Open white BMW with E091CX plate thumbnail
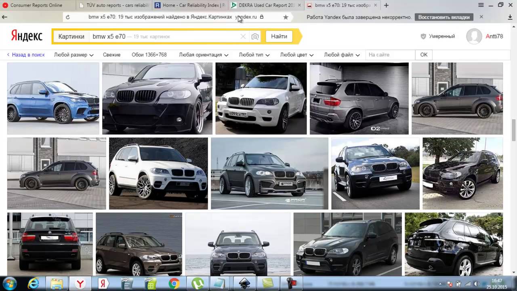This screenshot has width=517, height=291. point(261,98)
